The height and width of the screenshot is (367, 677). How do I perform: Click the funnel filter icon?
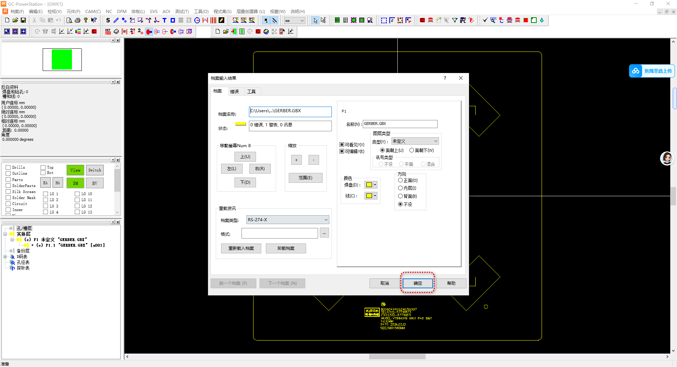coord(455,20)
